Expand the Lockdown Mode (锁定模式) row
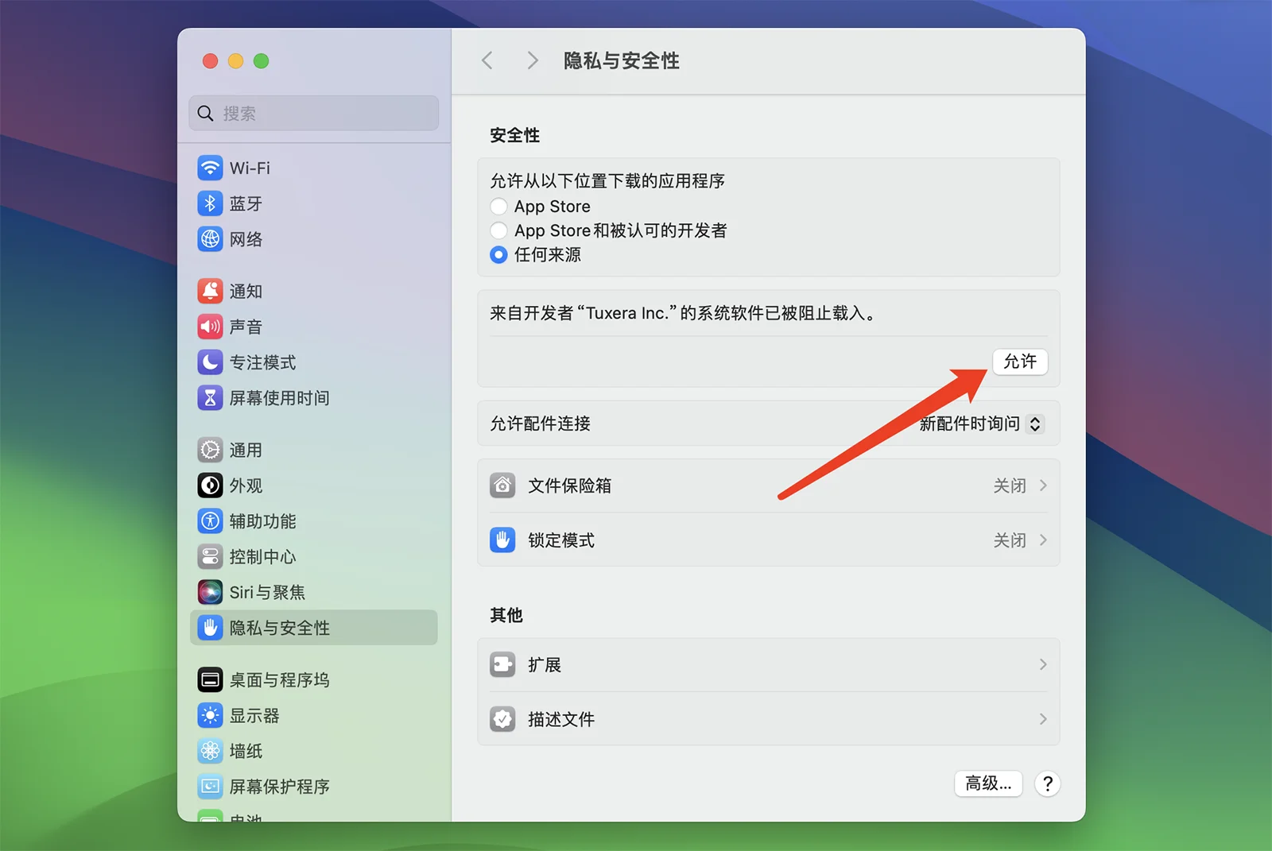 click(768, 540)
